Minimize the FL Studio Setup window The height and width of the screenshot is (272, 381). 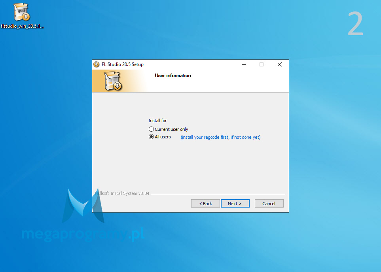244,64
